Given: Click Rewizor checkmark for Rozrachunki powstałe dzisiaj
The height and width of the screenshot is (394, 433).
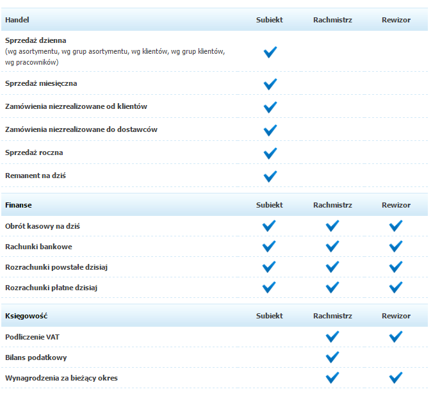Looking at the screenshot, I should [x=396, y=267].
